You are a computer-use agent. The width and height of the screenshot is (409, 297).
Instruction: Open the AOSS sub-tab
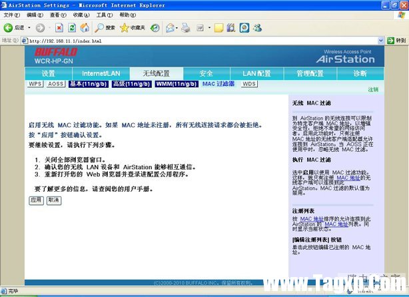(x=56, y=84)
